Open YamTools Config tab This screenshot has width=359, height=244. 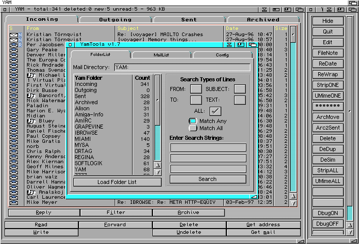[222, 55]
